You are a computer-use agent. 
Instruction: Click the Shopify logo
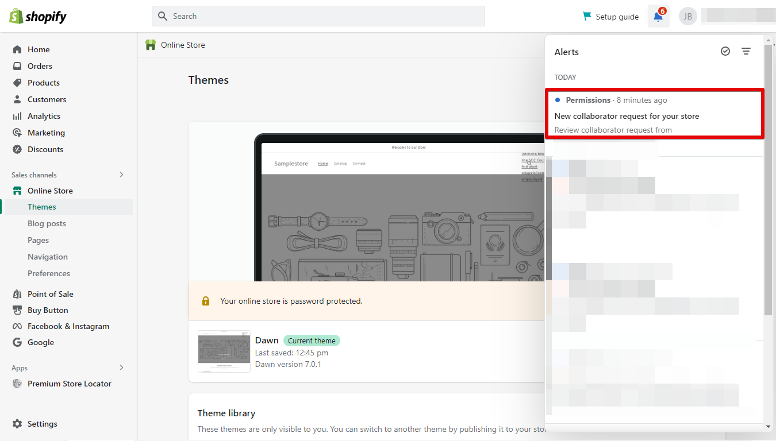click(x=37, y=16)
